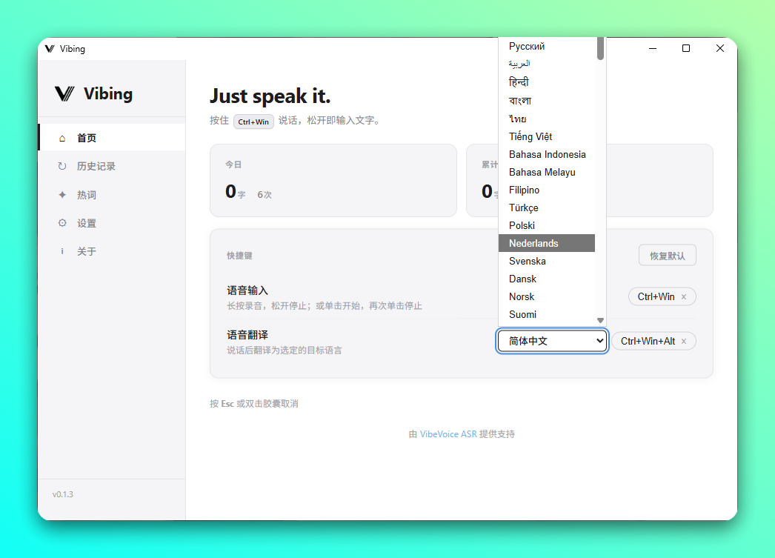Clear the Ctrl+Win+Alt shortcut via its ×
Viewport: 775px width, 558px height.
click(x=685, y=341)
